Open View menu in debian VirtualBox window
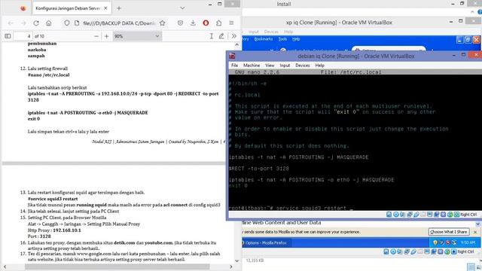This screenshot has width=482, height=271. 270,65
